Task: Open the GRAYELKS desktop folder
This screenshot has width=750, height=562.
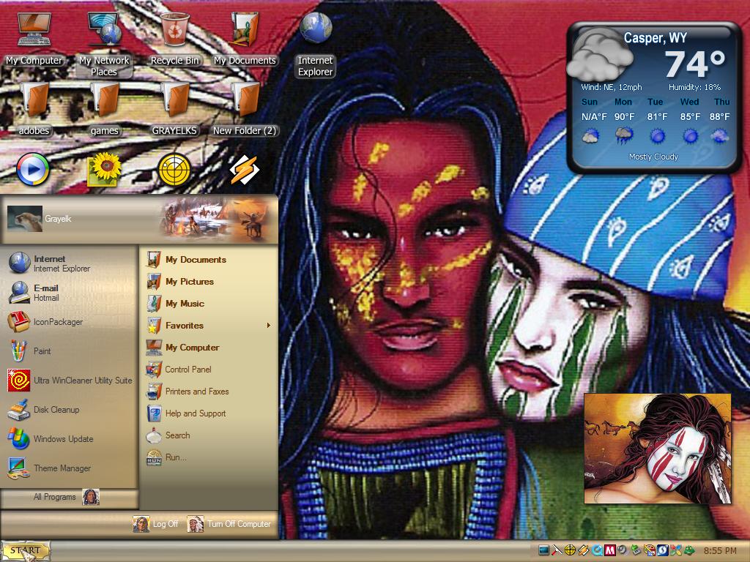Action: (x=174, y=110)
